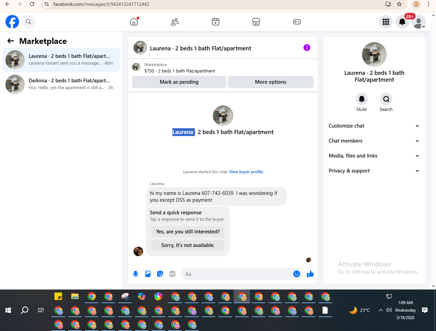Send quick response "Yes, are you still interested?"
The height and width of the screenshot is (331, 436).
188,232
